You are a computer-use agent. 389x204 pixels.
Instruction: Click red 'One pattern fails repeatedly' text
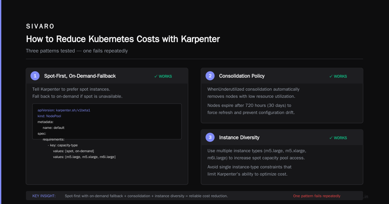point(317,196)
